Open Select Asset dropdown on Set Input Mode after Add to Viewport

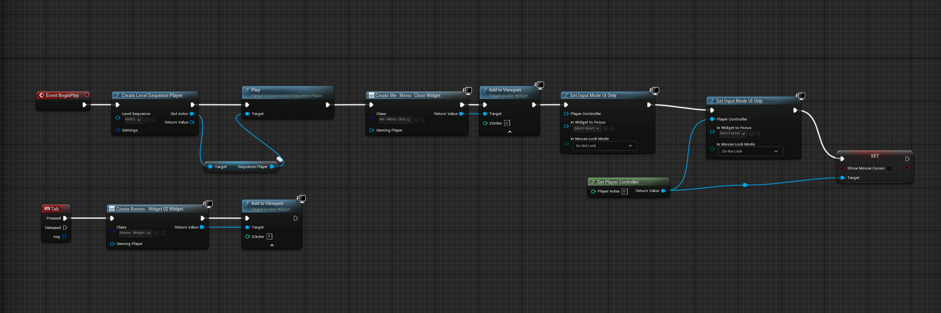587,128
